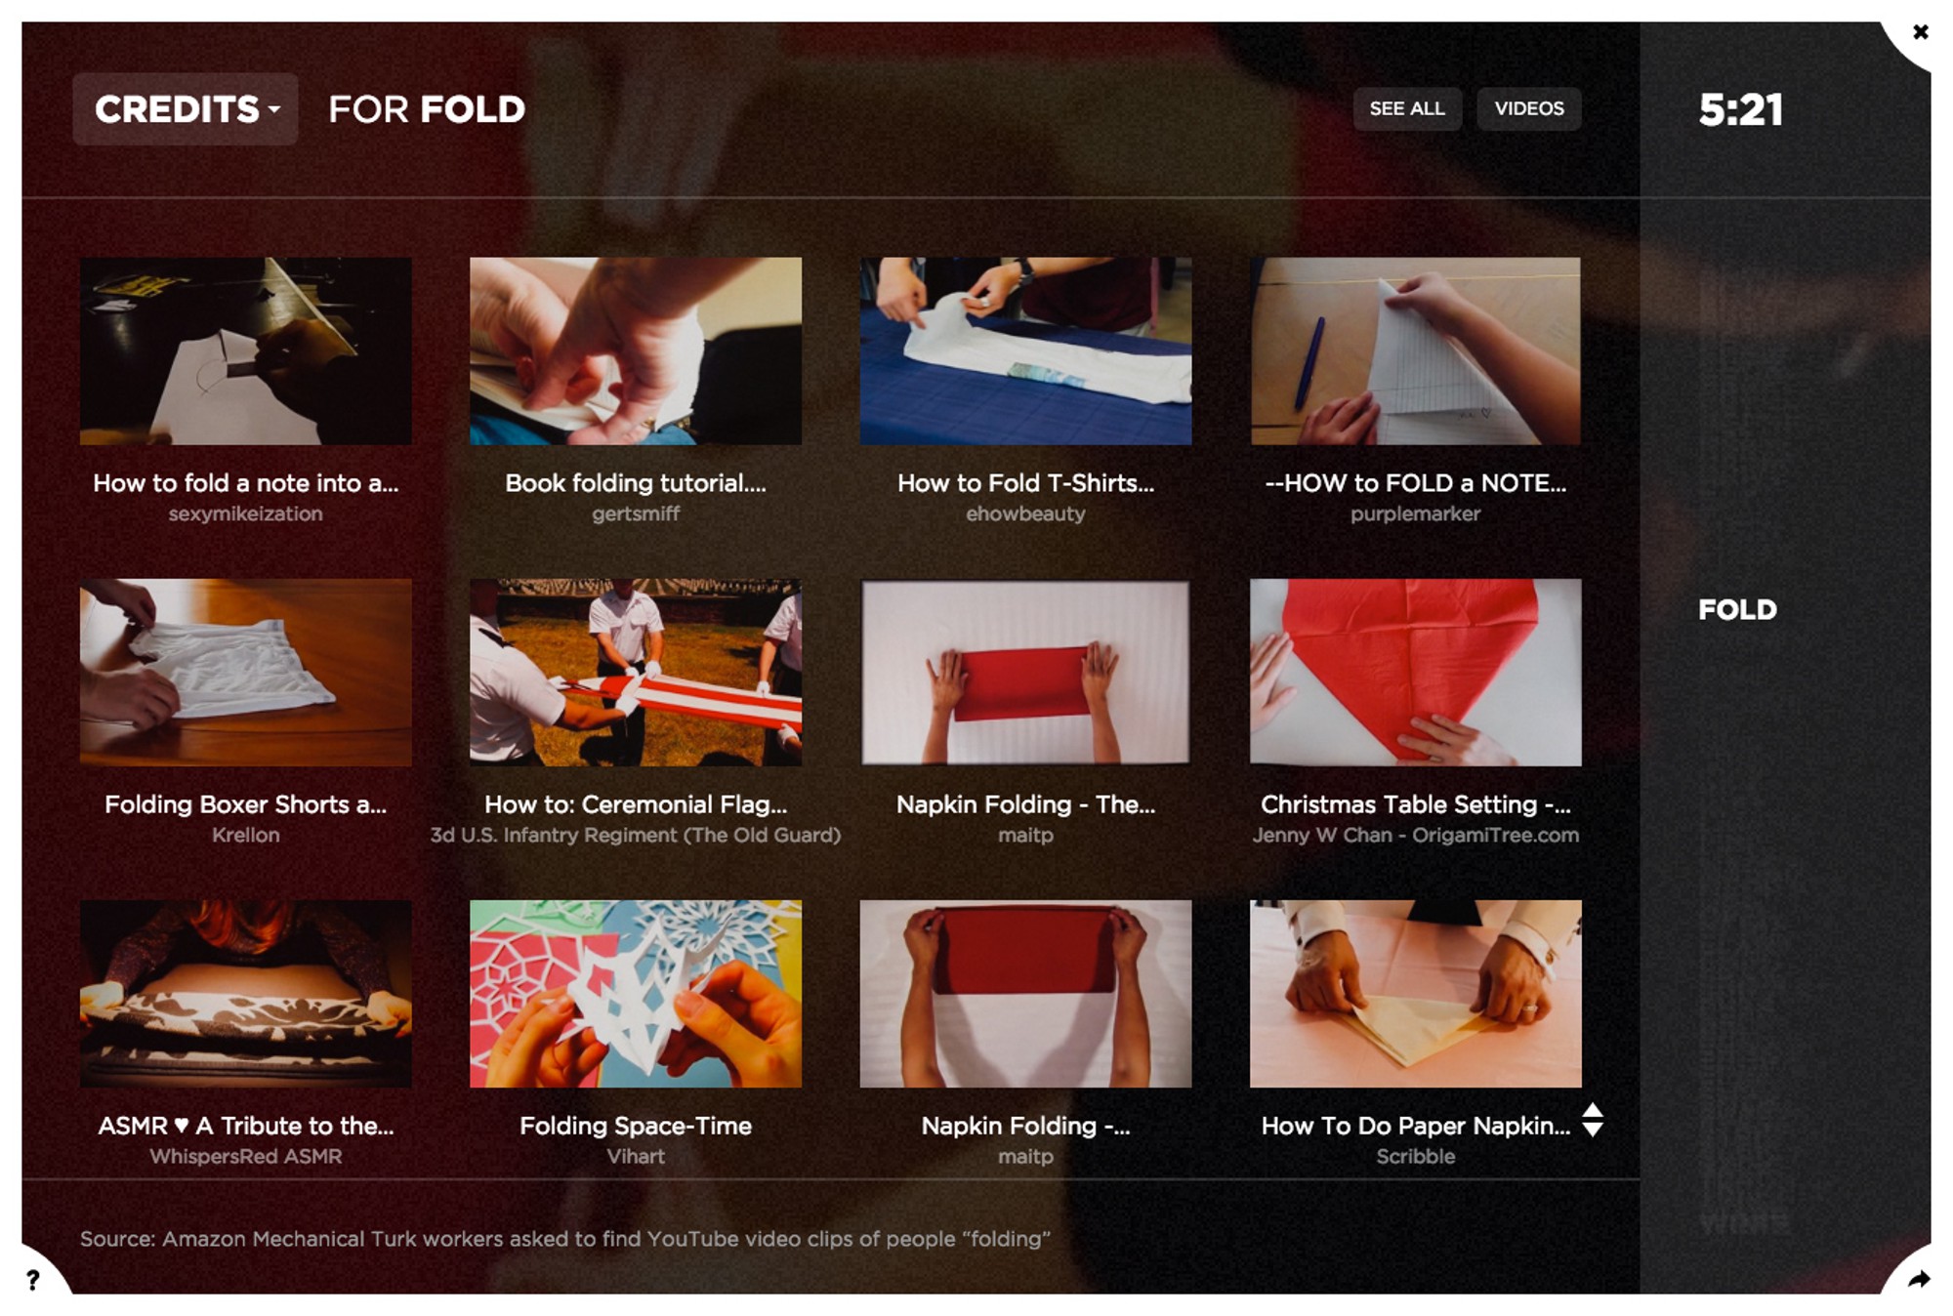Click the Vihart channel name
This screenshot has height=1316, width=1953.
coord(636,1156)
